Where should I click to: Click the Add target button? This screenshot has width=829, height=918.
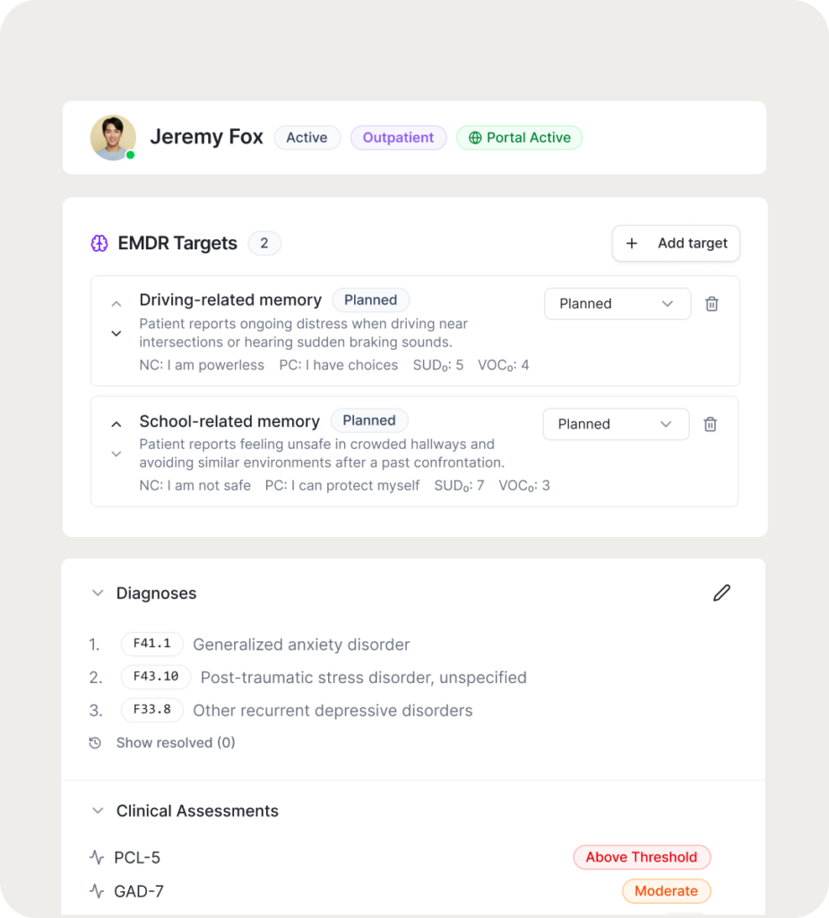(x=677, y=243)
